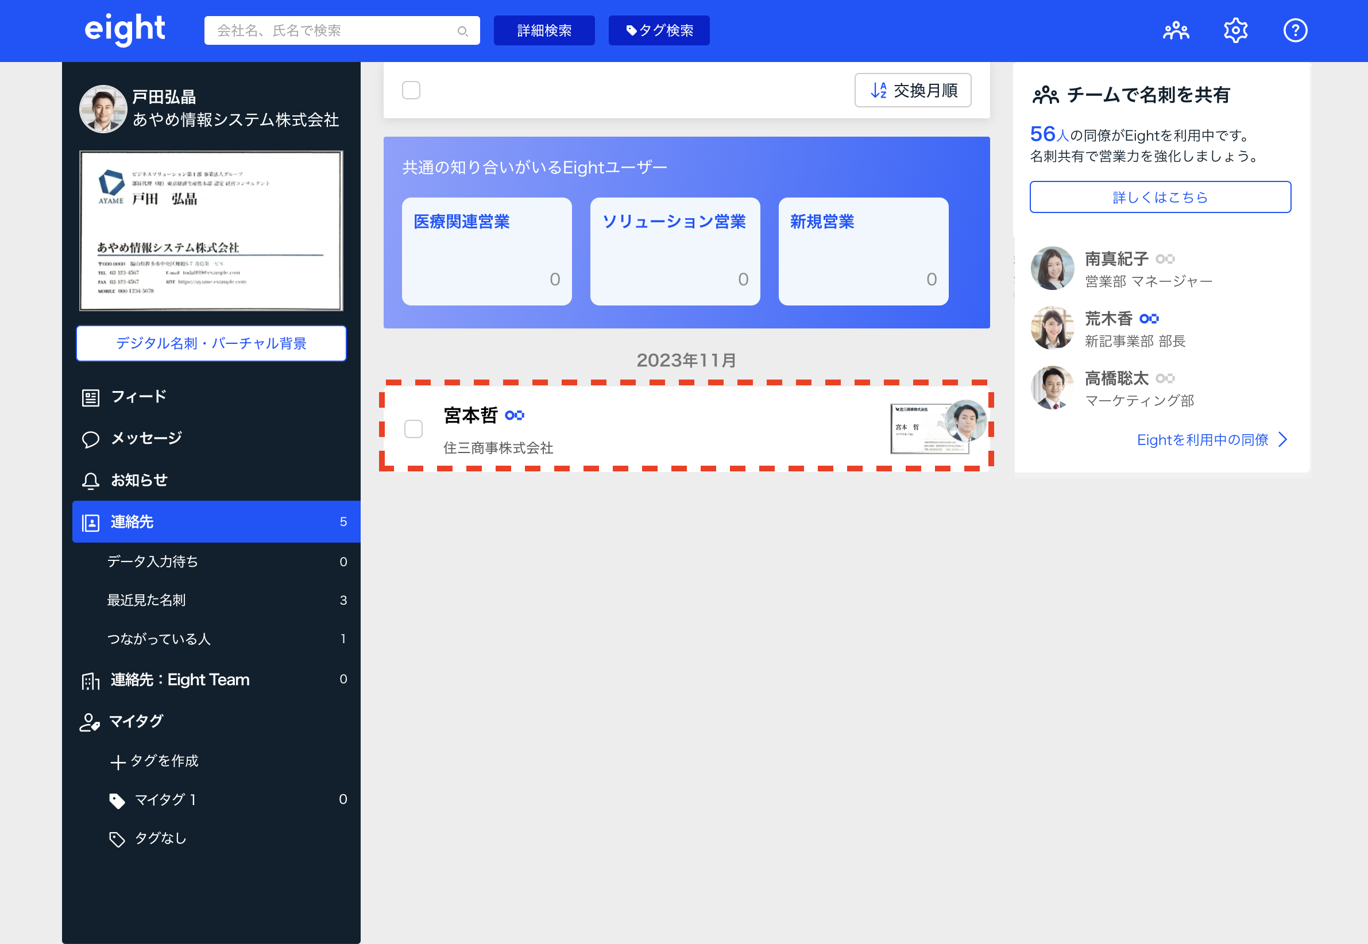Tick the checkbox beside 宮本哲
The height and width of the screenshot is (944, 1368).
[414, 429]
